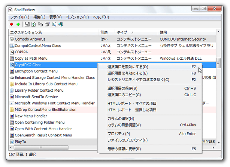Image resolution: width=230 pixels, height=167 pixels.
Task: Click the red disable-selected-items toolbar icon
Action: (12, 24)
